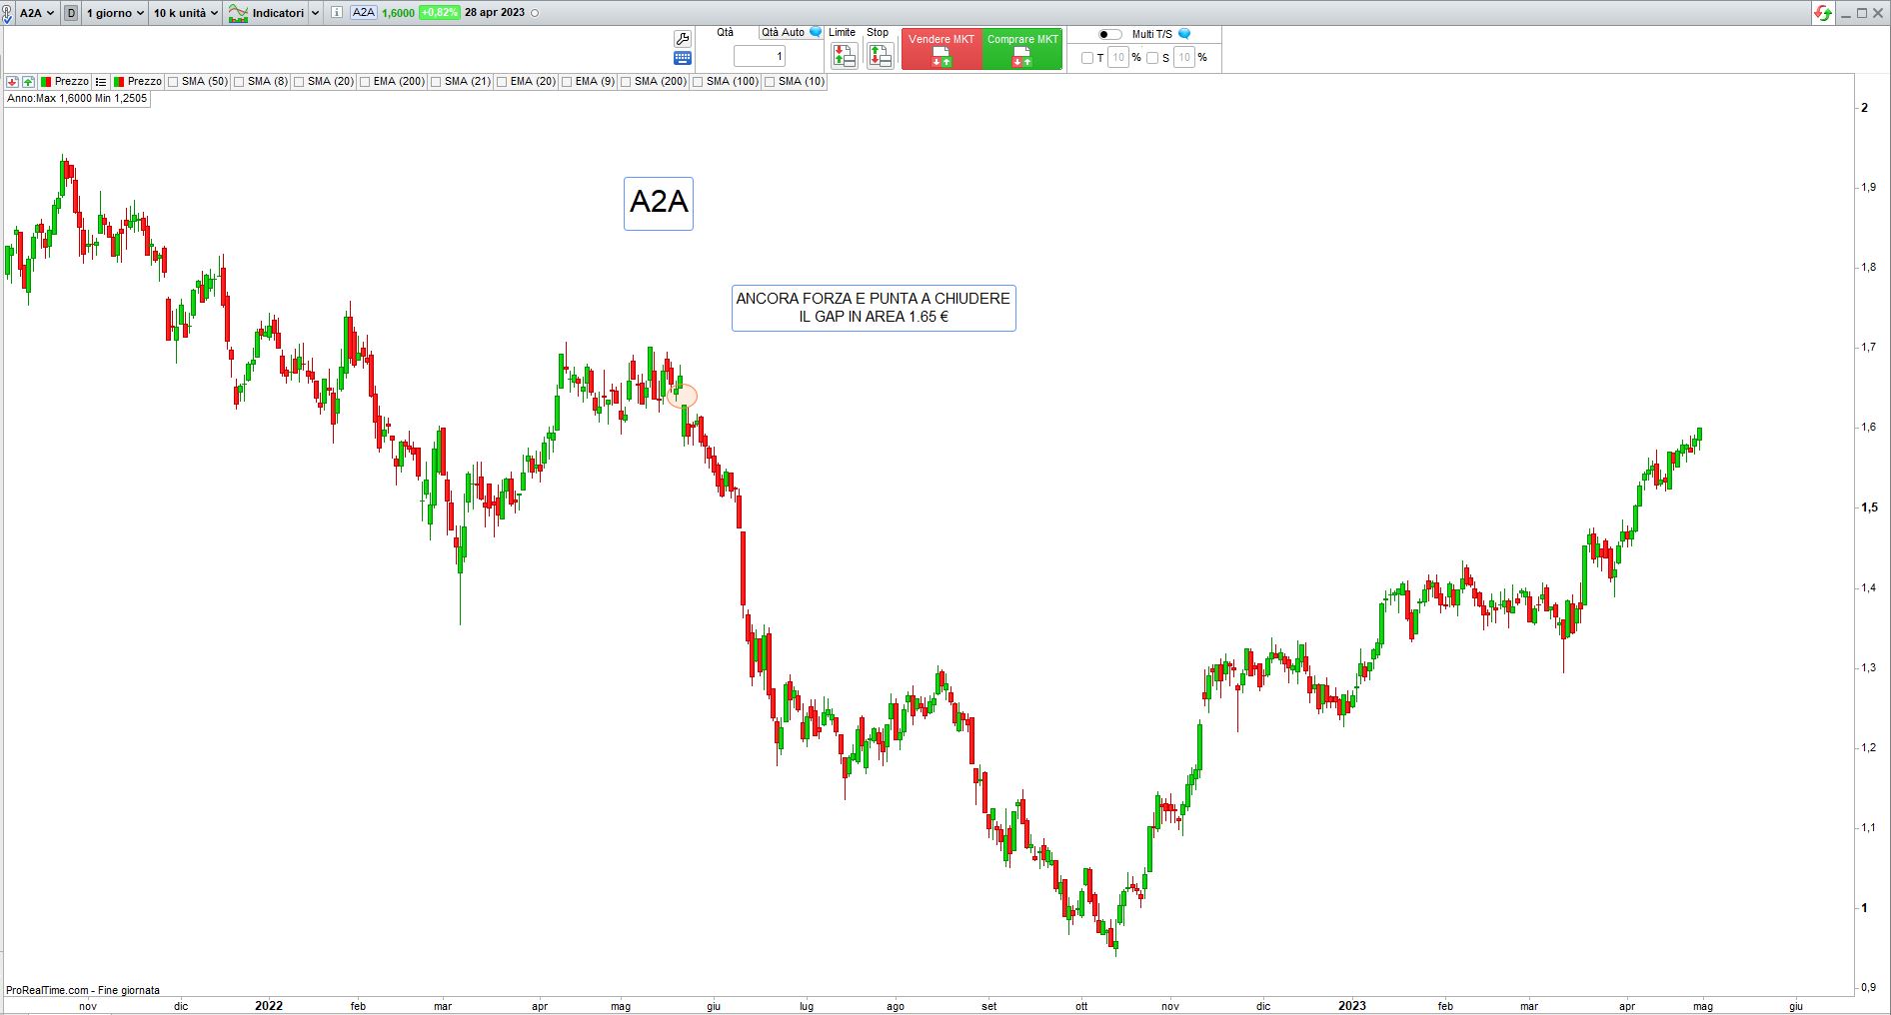Open the 10 k unità units dropdown
Viewport: 1891px width, 1015px height.
point(186,13)
